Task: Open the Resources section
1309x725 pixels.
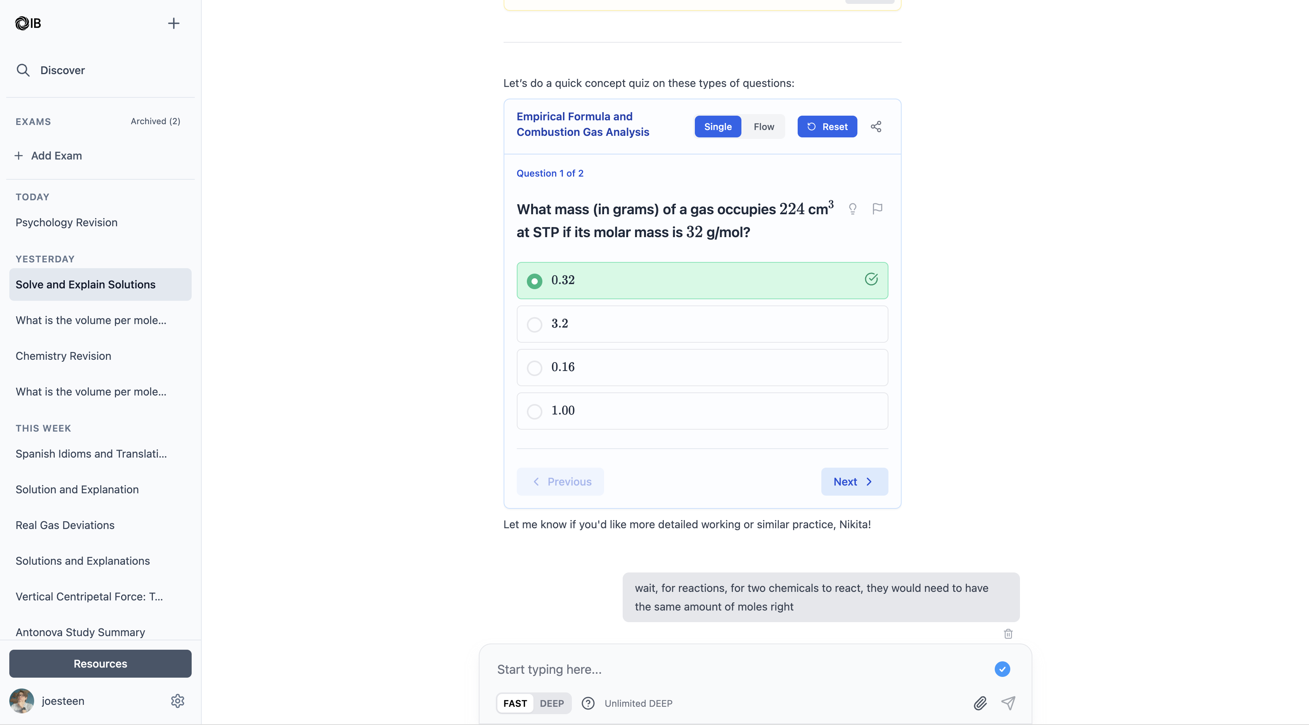Action: coord(100,663)
